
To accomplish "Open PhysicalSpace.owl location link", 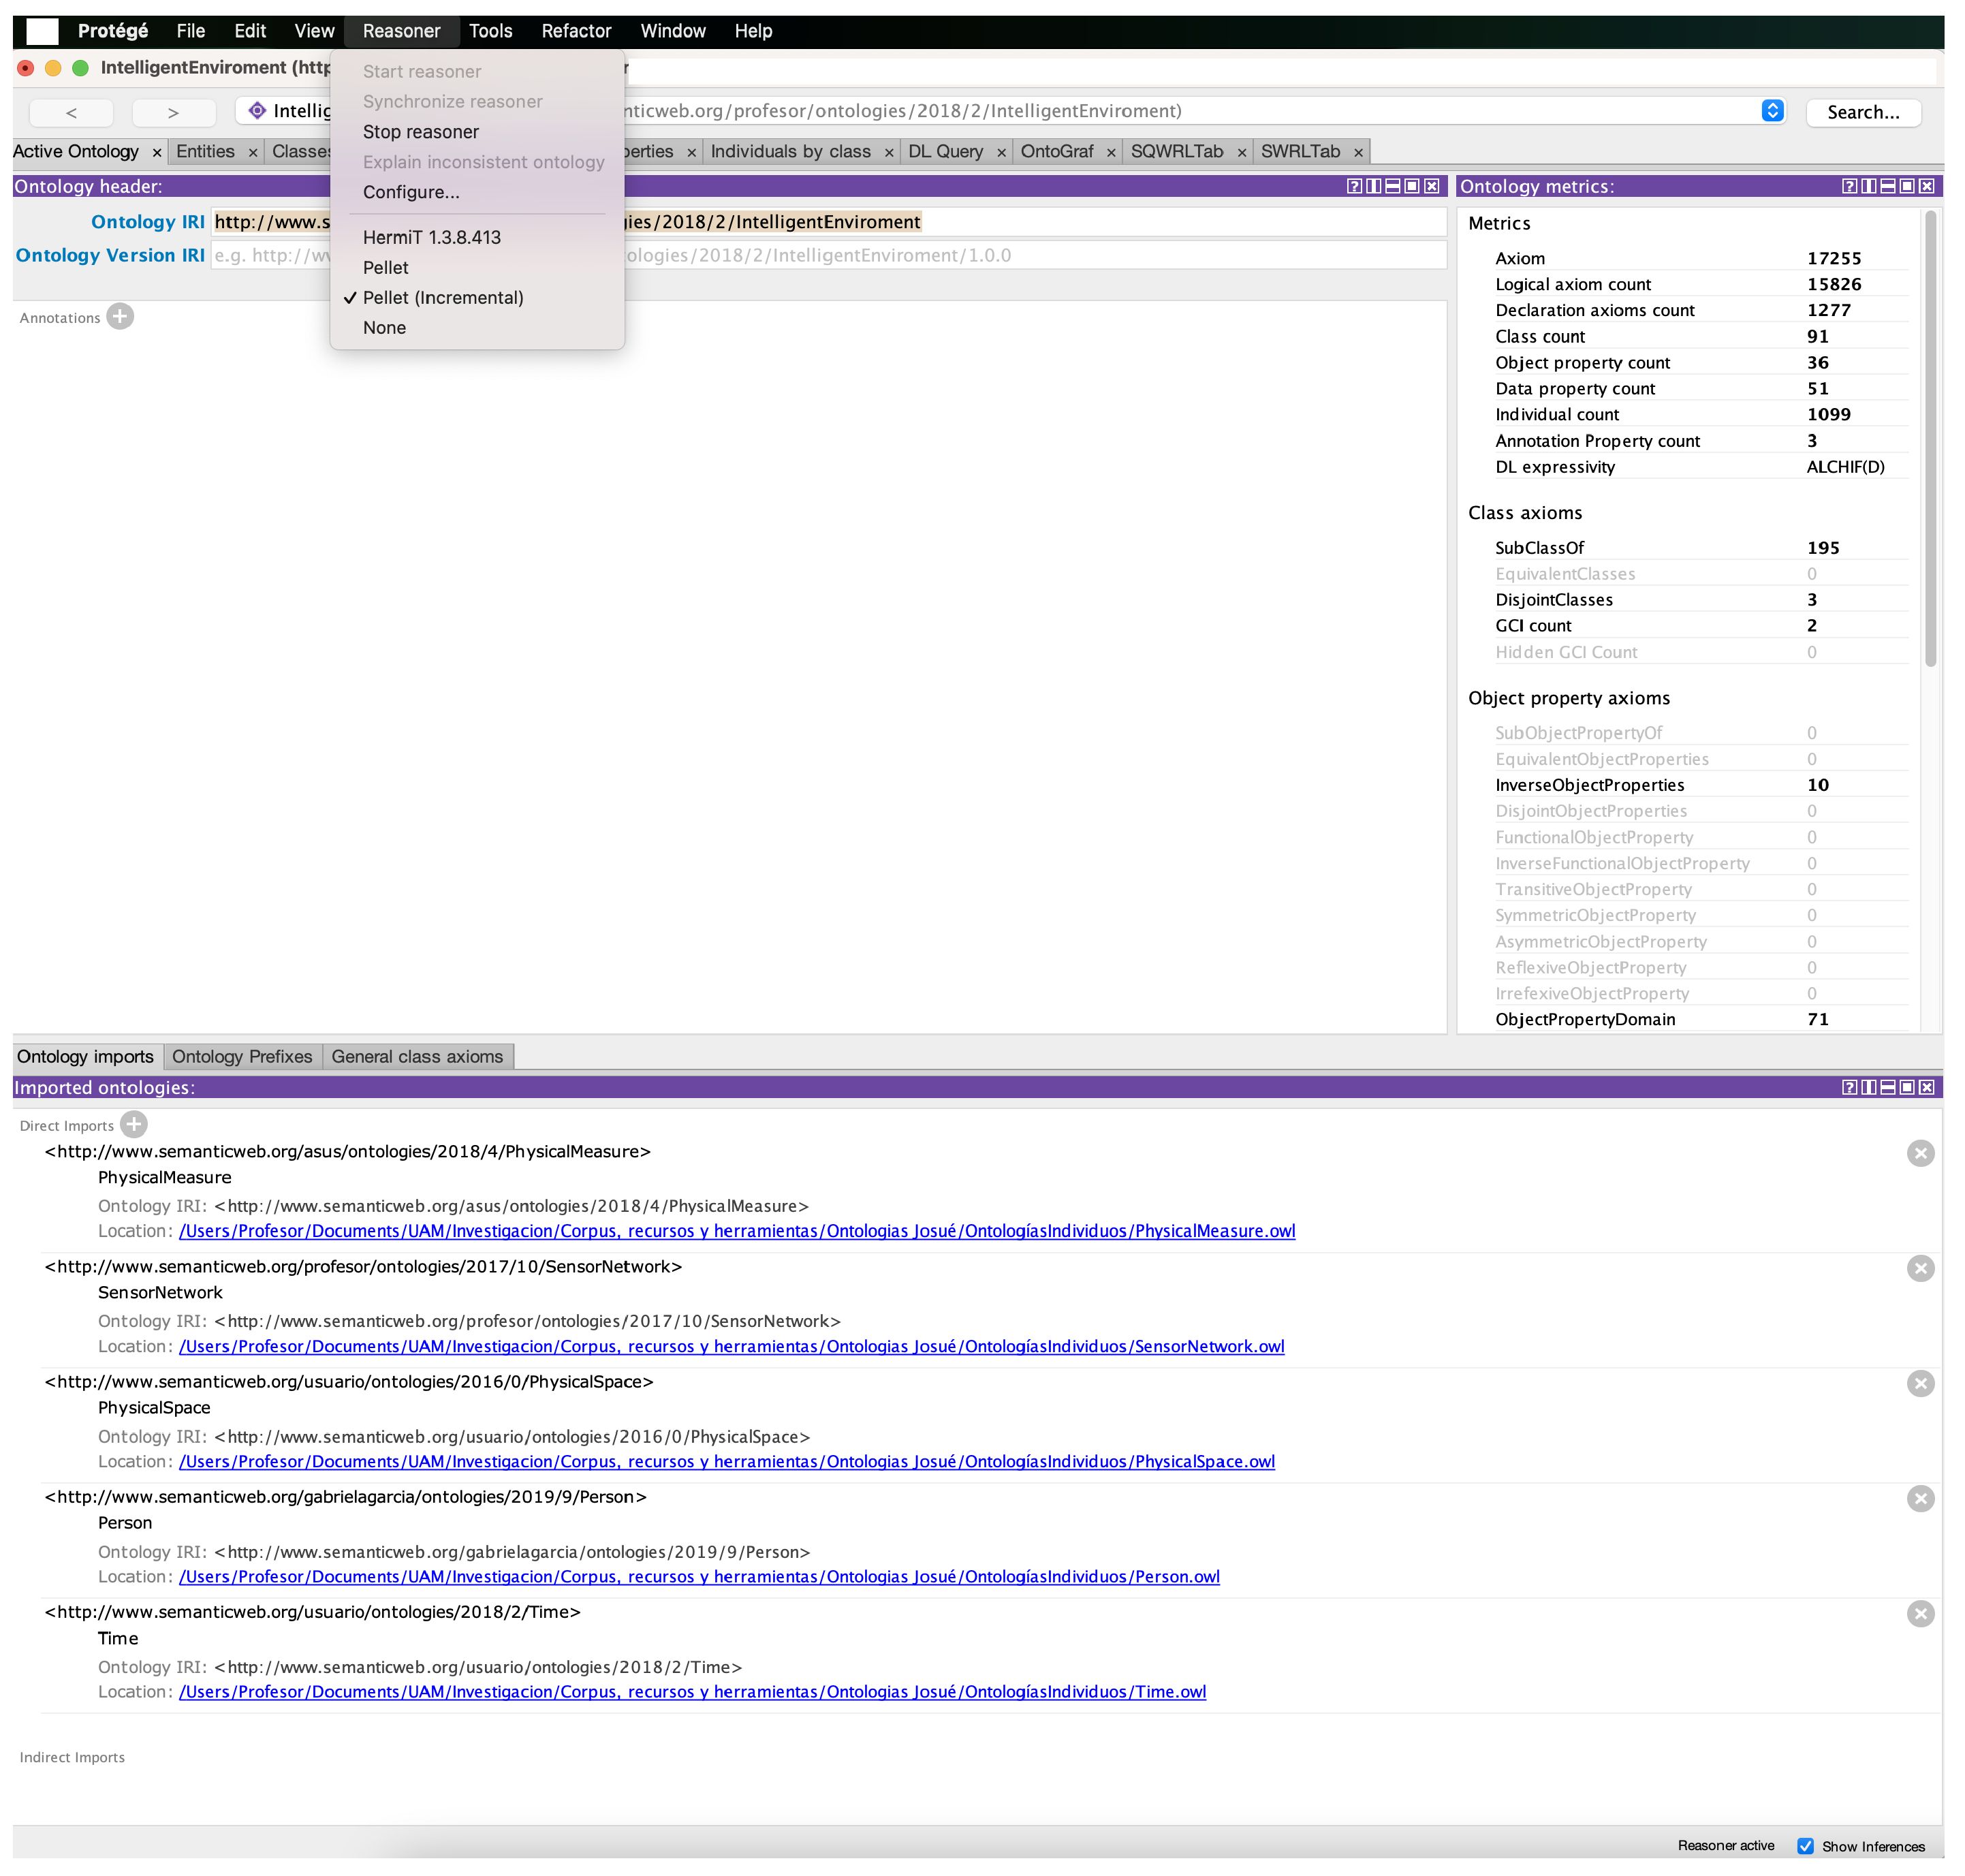I will [726, 1461].
